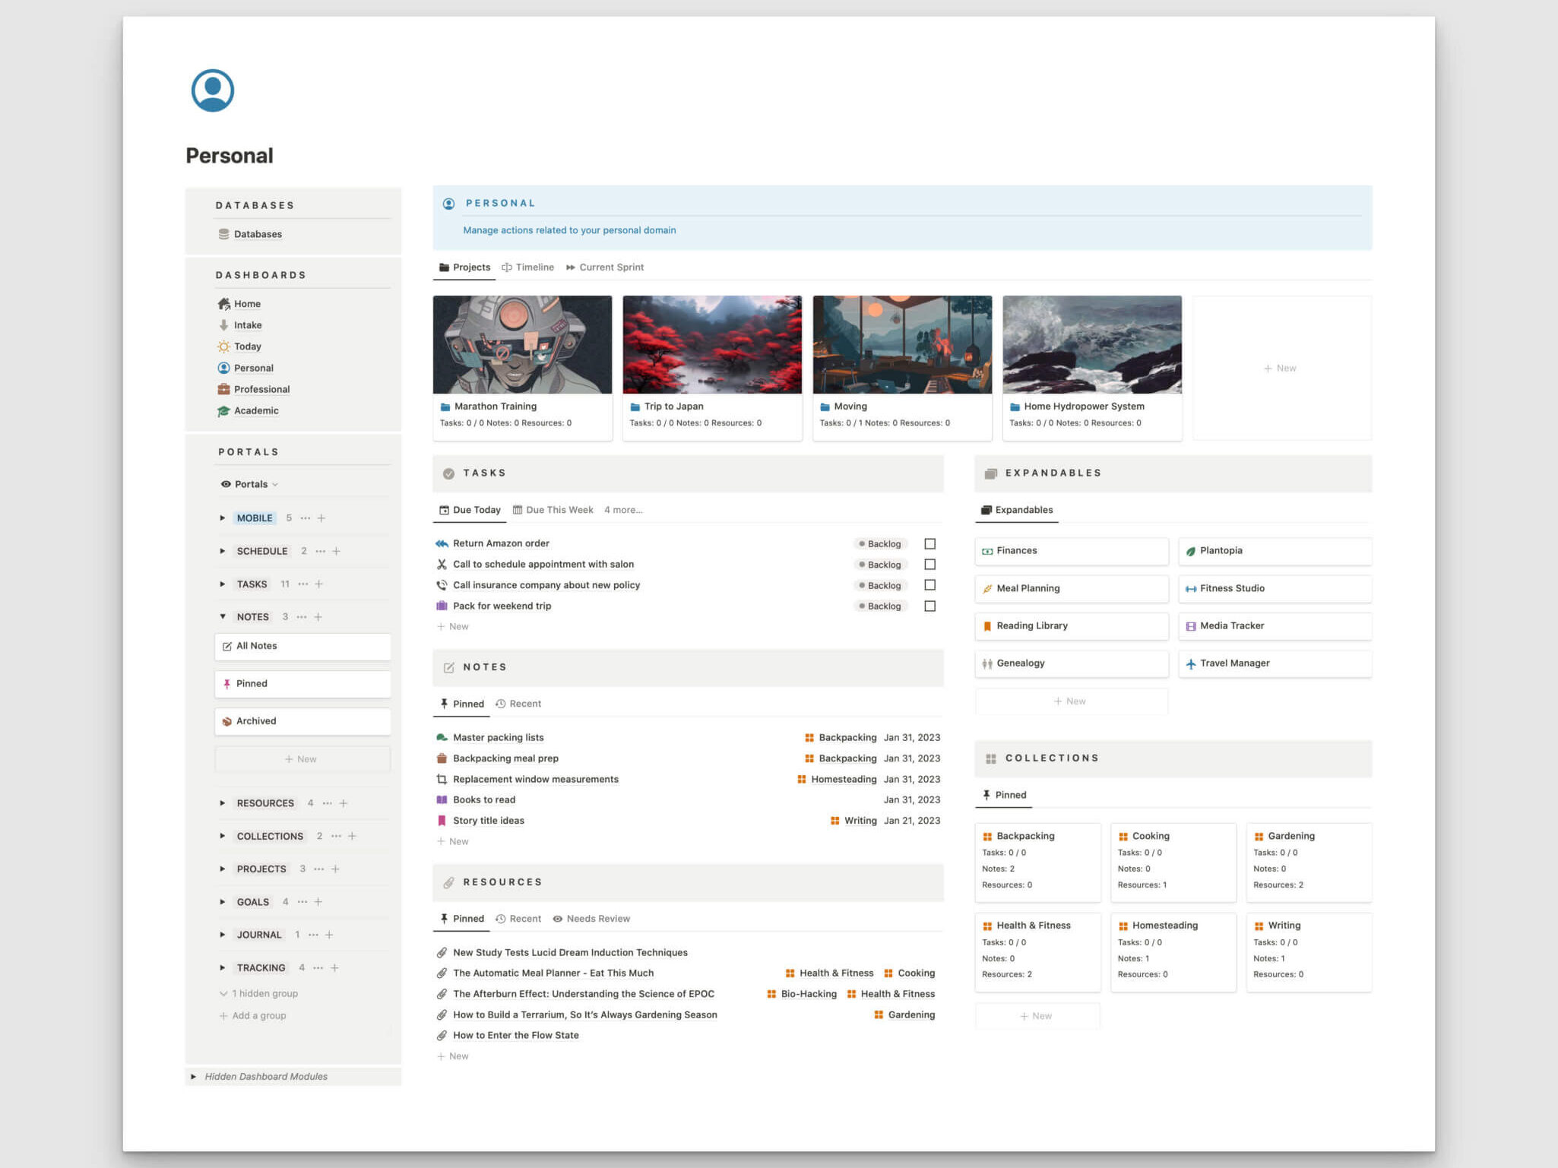Viewport: 1558px width, 1168px height.
Task: Tick the Pack for weekend trip checkbox
Action: coord(929,606)
